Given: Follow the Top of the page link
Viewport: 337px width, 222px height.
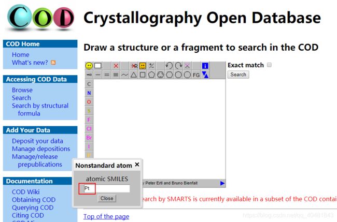Looking at the screenshot, I should (x=106, y=216).
